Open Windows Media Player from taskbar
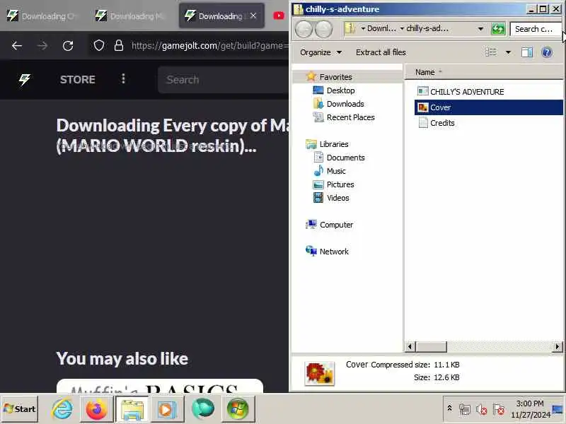This screenshot has width=566, height=424. click(x=166, y=409)
